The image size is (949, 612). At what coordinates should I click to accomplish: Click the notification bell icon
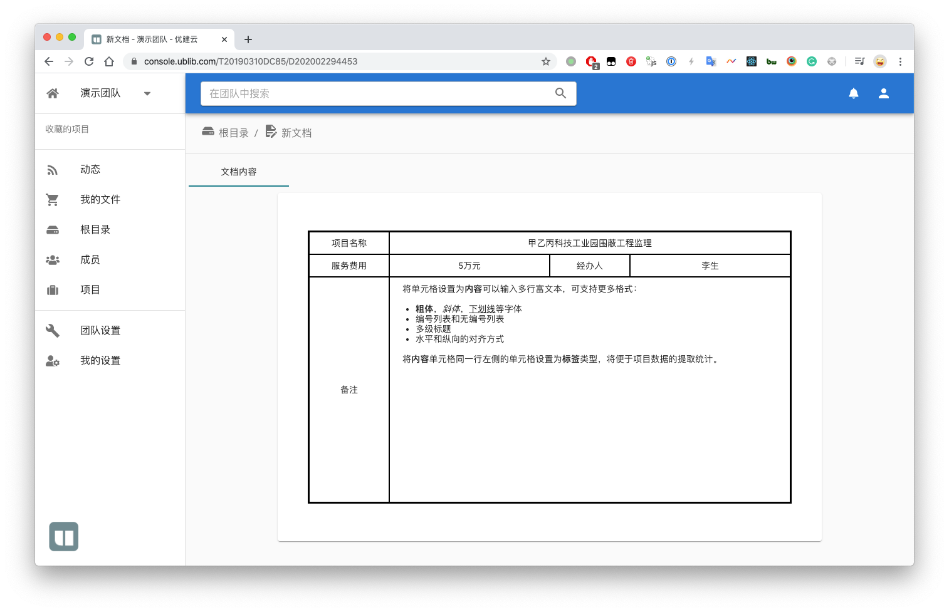point(853,93)
